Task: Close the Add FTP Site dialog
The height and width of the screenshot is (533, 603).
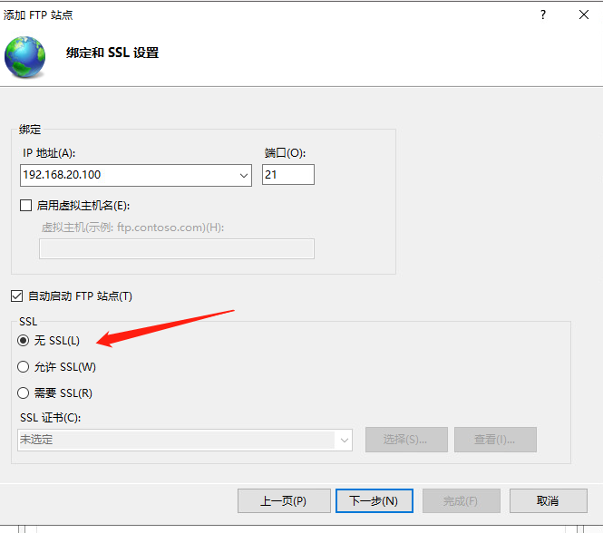Action: 584,15
